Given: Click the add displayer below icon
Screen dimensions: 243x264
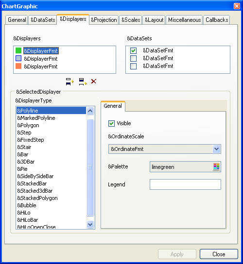Looking at the screenshot, I should pyautogui.click(x=83, y=82).
